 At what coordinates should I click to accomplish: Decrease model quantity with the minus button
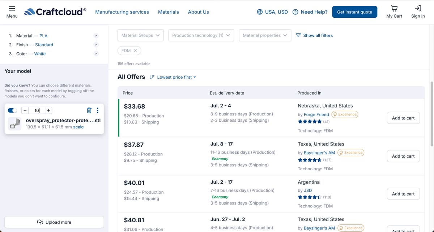pos(25,110)
